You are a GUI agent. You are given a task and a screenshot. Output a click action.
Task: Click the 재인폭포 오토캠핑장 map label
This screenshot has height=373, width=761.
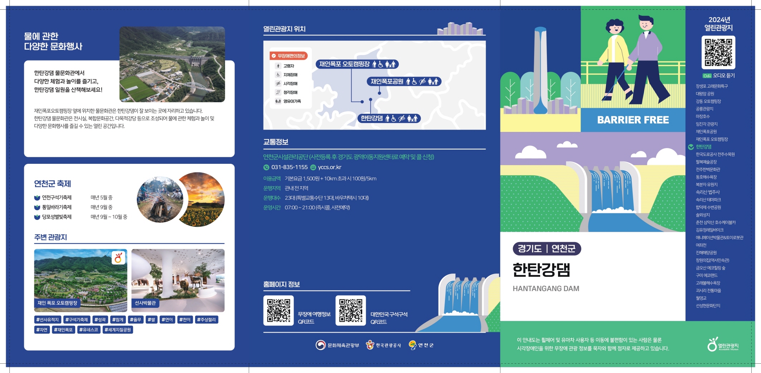(x=357, y=64)
